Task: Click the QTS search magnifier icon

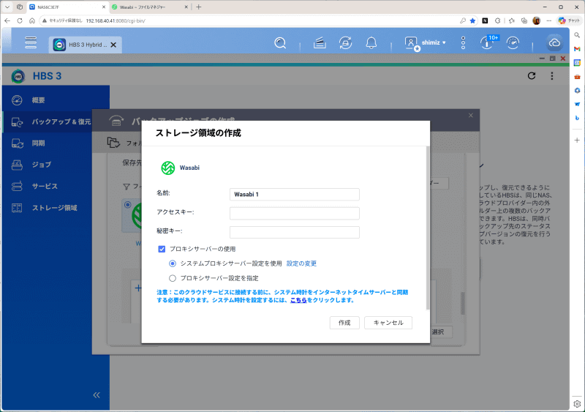Action: pos(280,43)
